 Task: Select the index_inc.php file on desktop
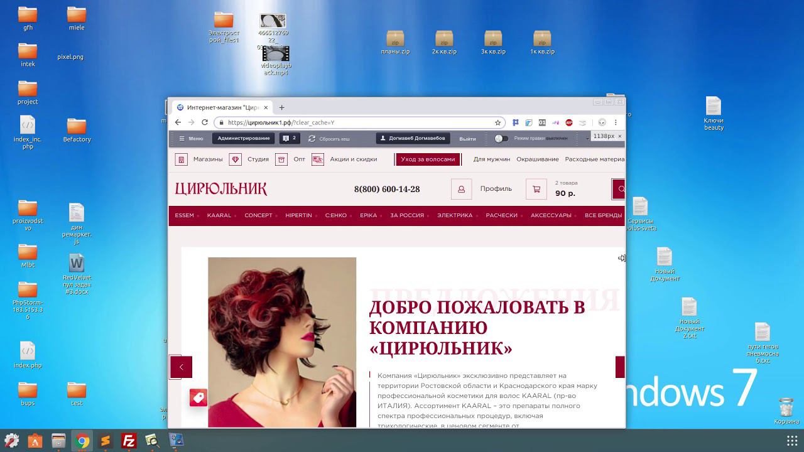click(28, 132)
